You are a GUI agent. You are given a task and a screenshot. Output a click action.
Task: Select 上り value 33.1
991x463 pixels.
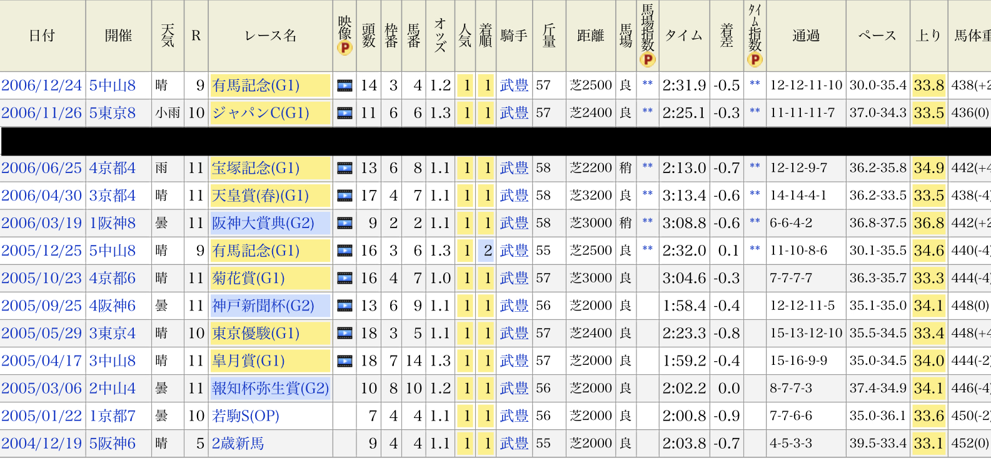tap(928, 443)
